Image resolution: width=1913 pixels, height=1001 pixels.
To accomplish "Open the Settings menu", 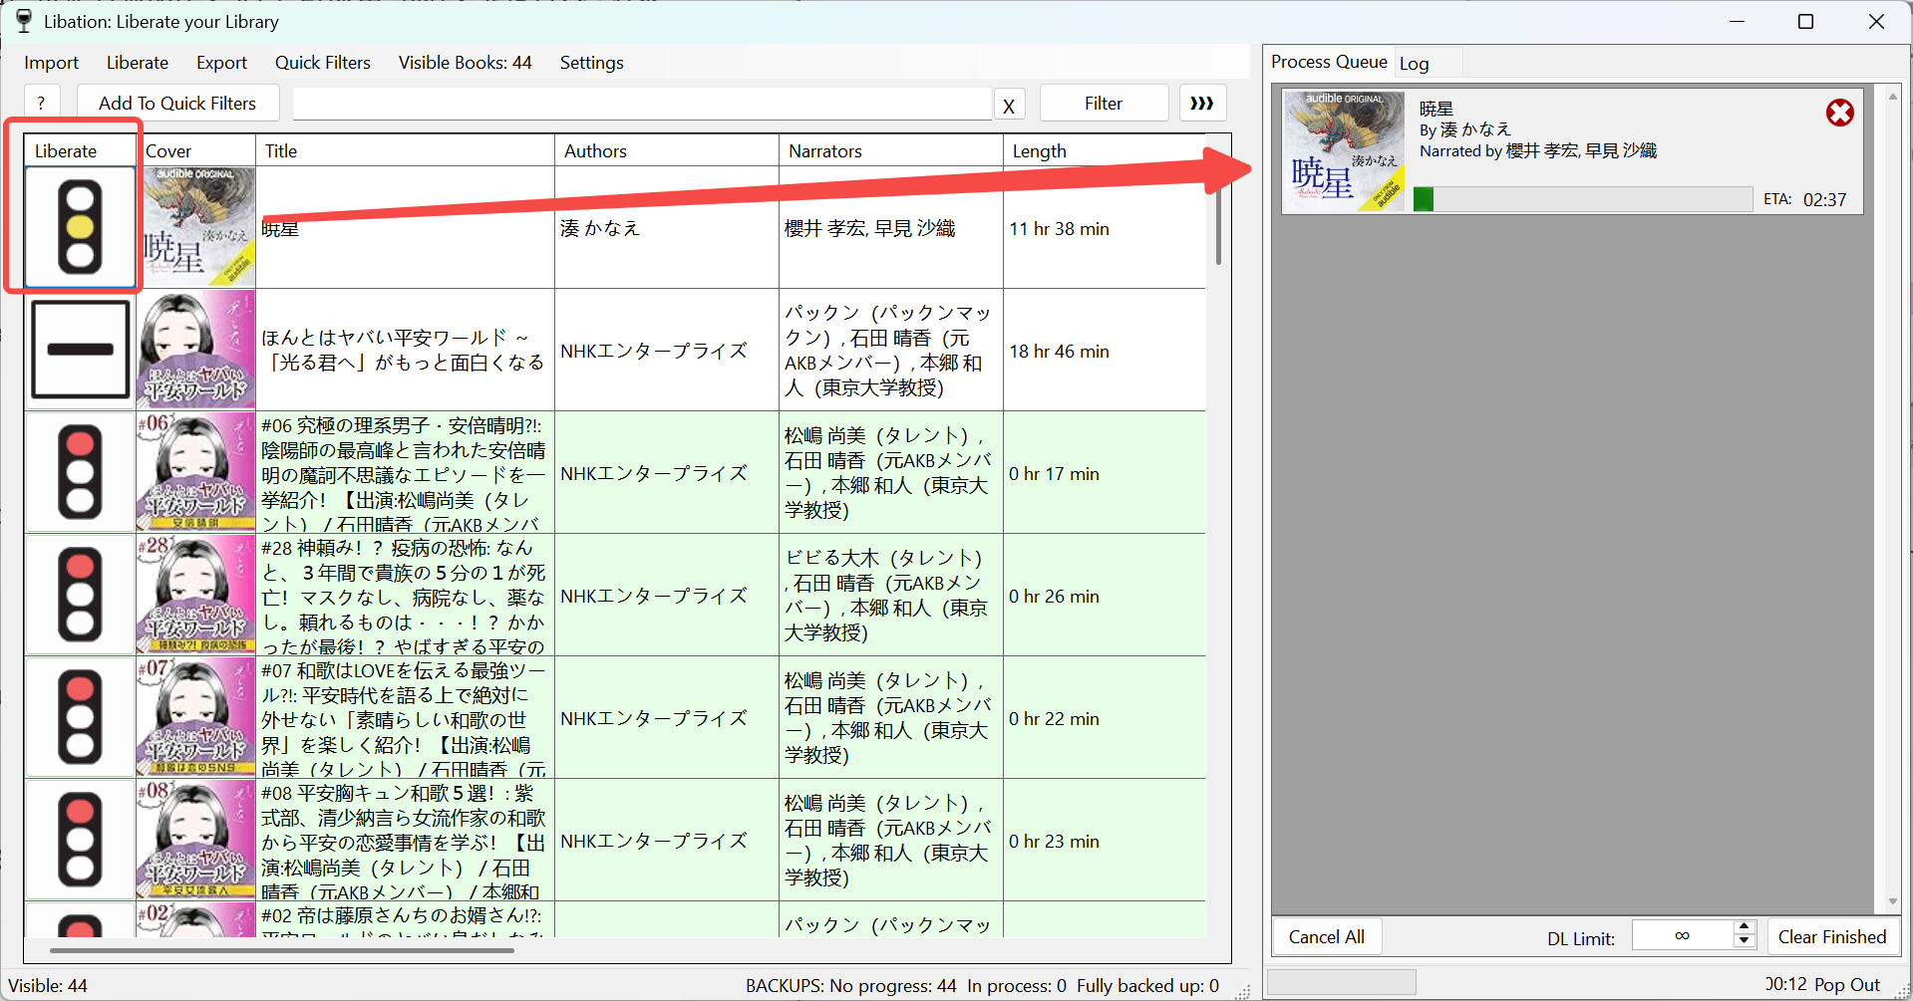I will pyautogui.click(x=591, y=63).
